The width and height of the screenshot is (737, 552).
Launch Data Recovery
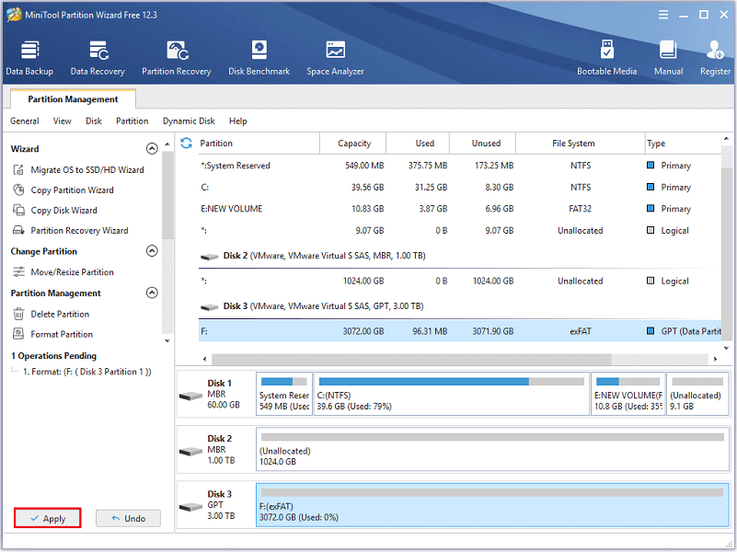tap(98, 58)
